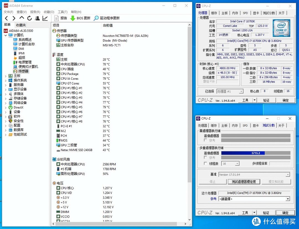
Task: Expand the 存储设备 tree node
Action: click(6, 98)
